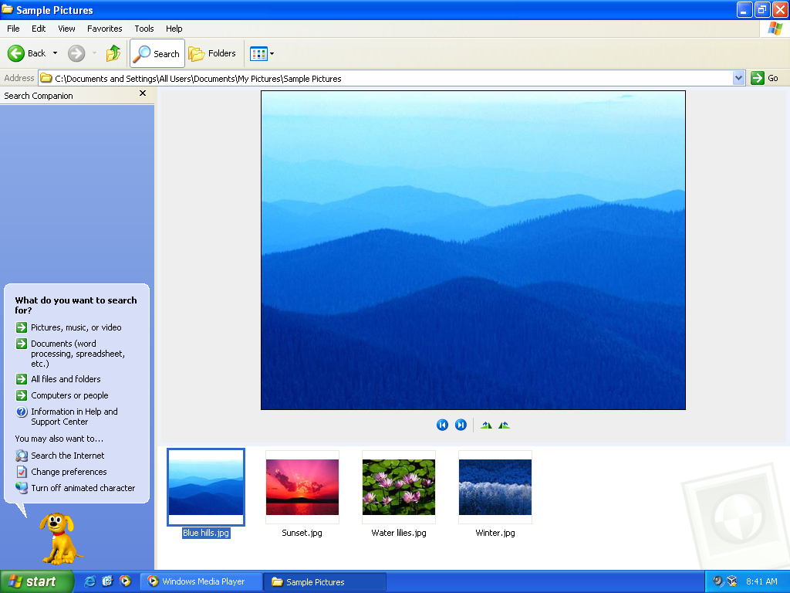Show the Folders pane

pyautogui.click(x=212, y=53)
